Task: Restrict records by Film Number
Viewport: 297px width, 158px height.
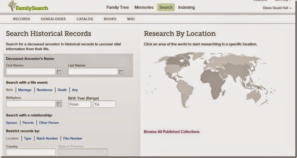Action: (73, 139)
